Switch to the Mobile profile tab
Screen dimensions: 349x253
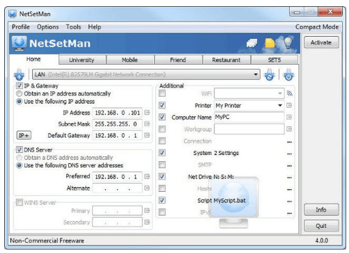point(130,60)
